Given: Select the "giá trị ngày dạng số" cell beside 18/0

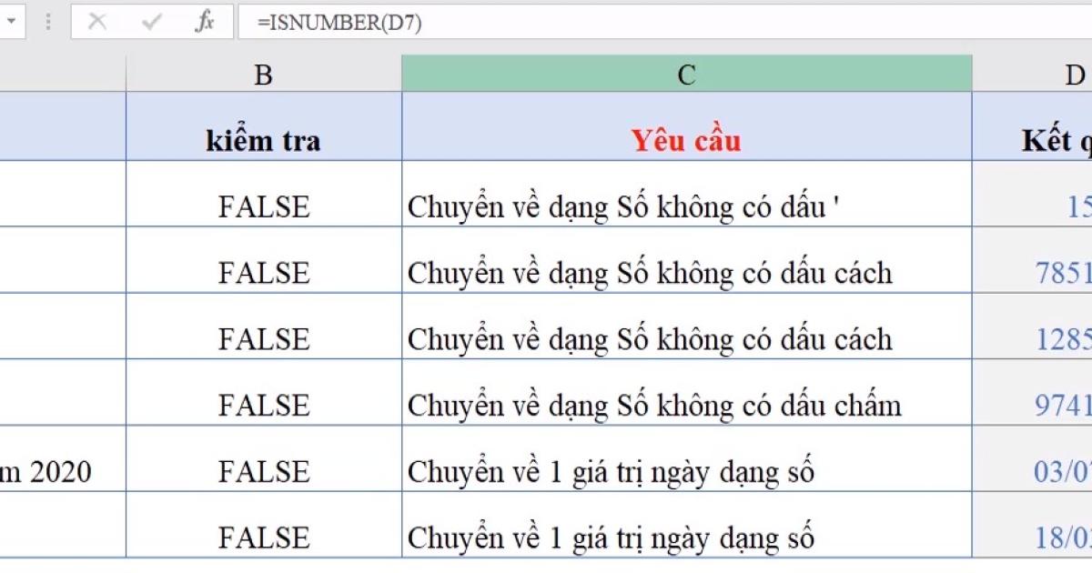Looking at the screenshot, I should 687,525.
